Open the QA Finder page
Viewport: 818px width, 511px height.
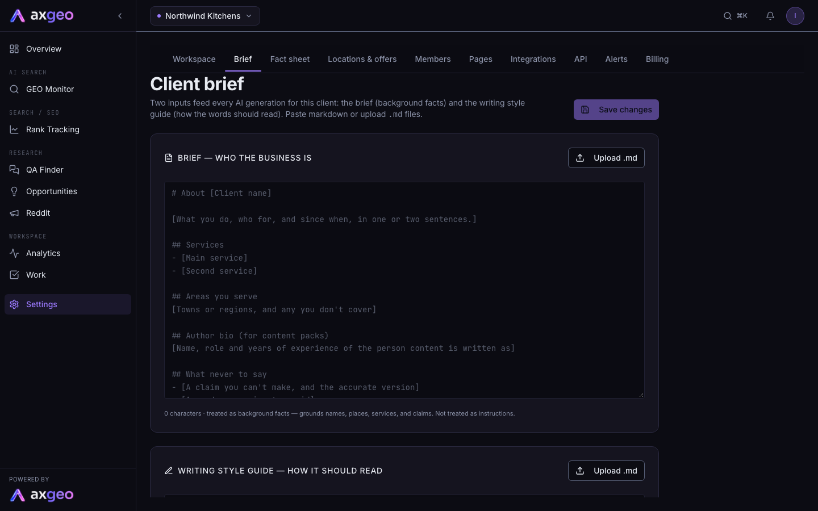click(68, 170)
